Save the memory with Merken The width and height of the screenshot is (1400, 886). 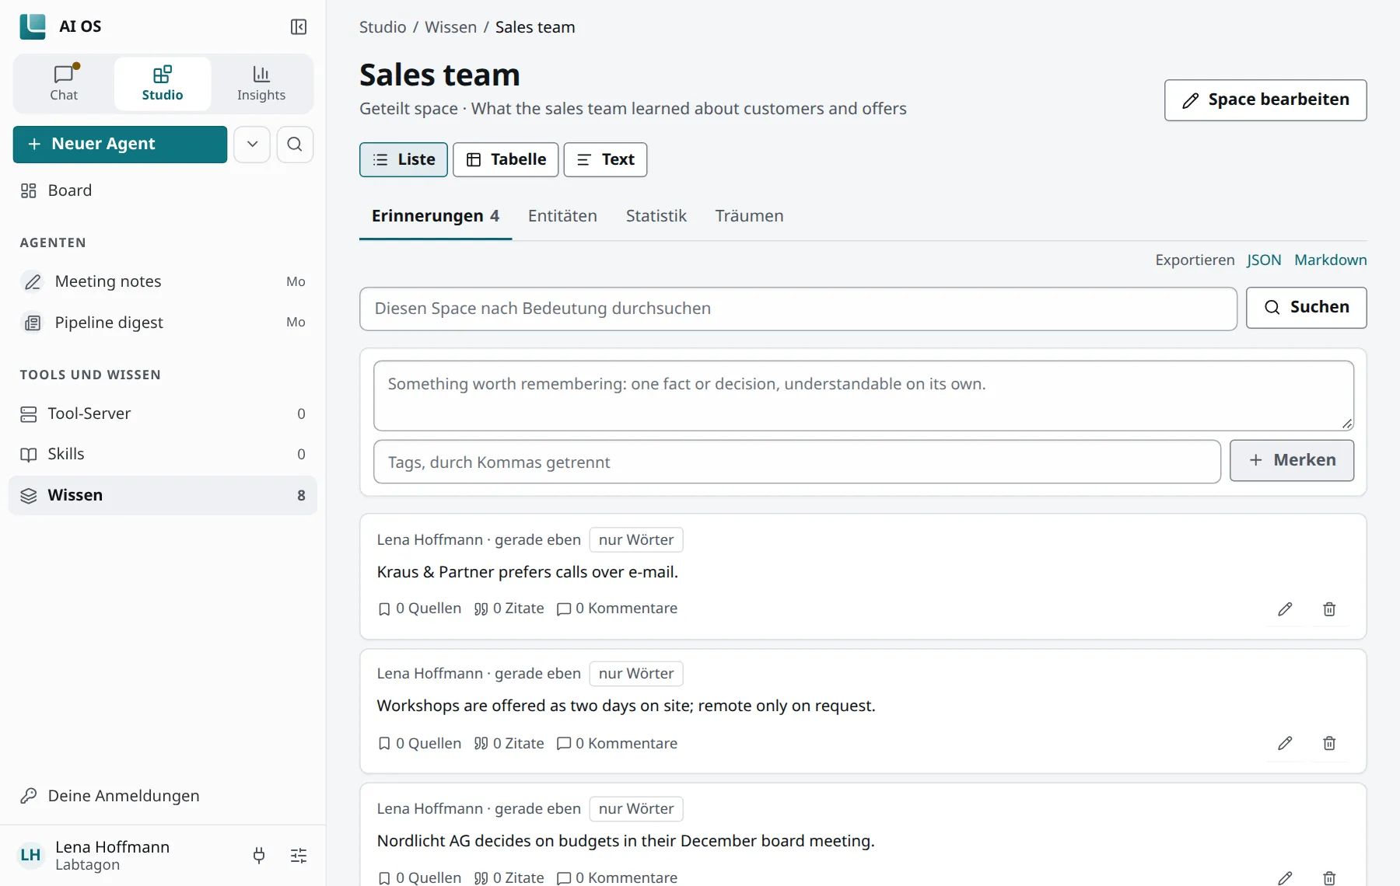(x=1292, y=460)
